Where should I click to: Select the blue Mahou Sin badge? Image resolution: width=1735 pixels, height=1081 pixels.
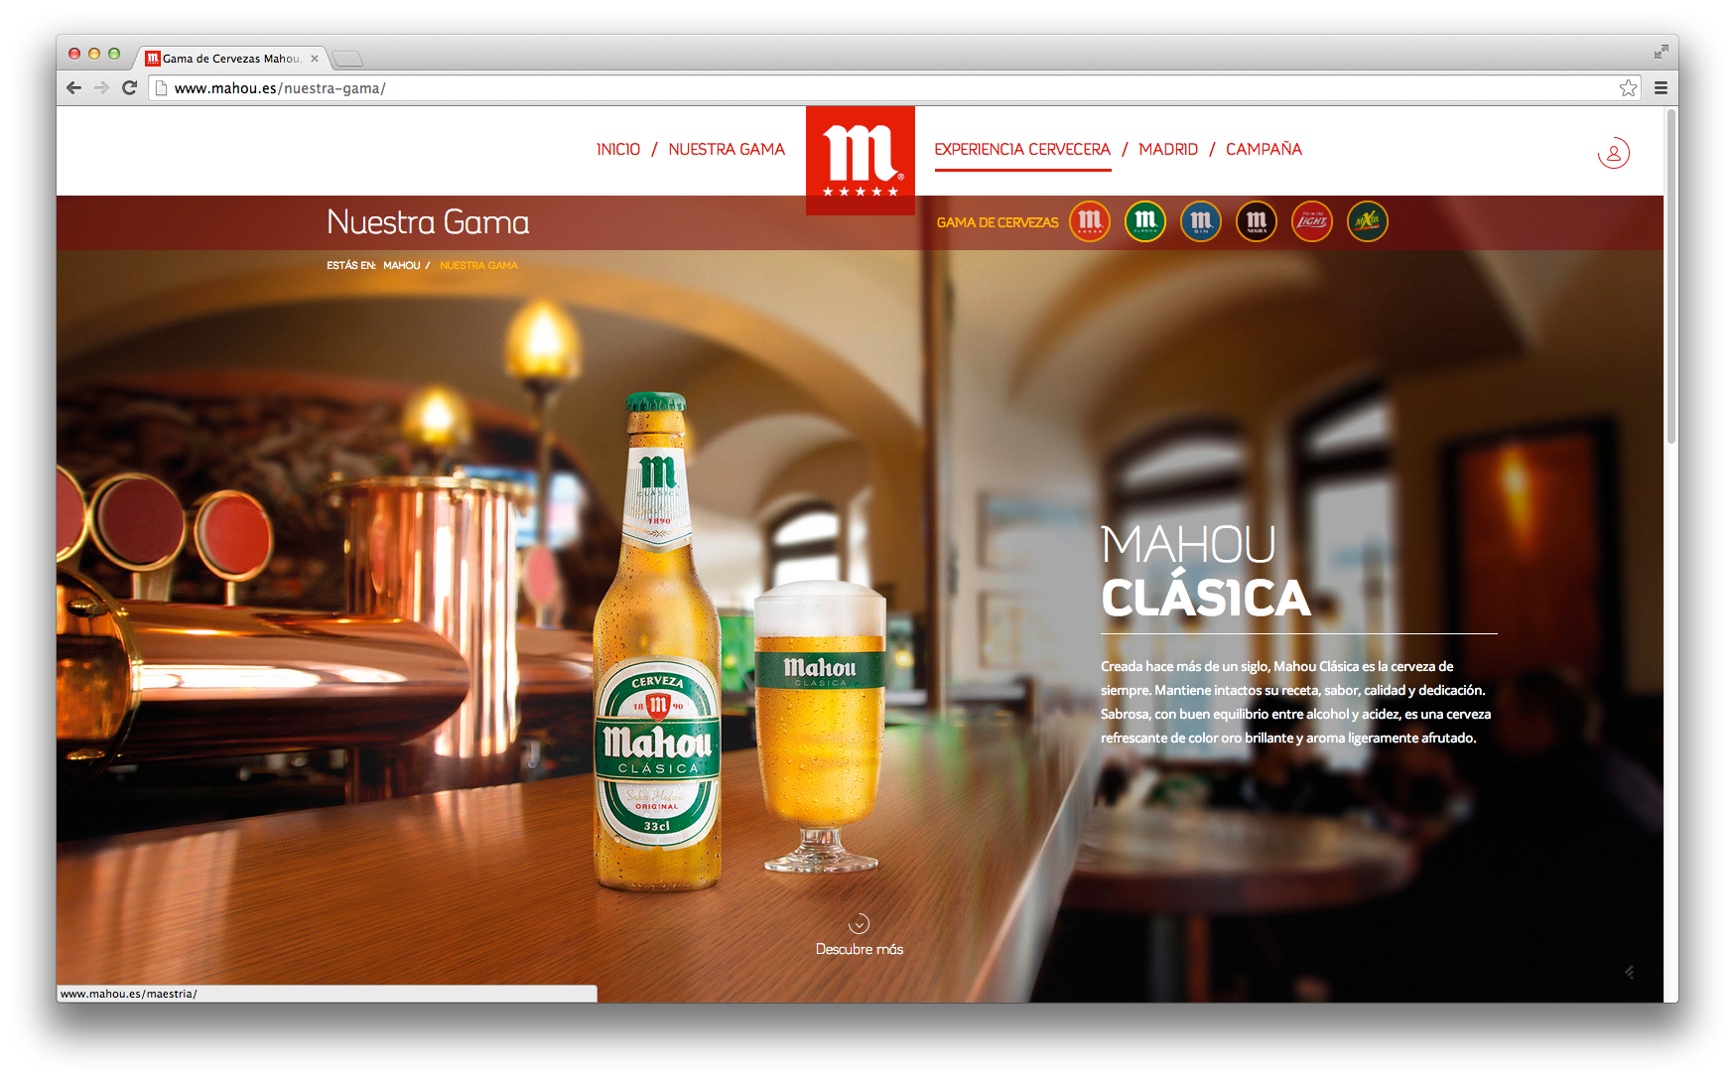pyautogui.click(x=1201, y=221)
